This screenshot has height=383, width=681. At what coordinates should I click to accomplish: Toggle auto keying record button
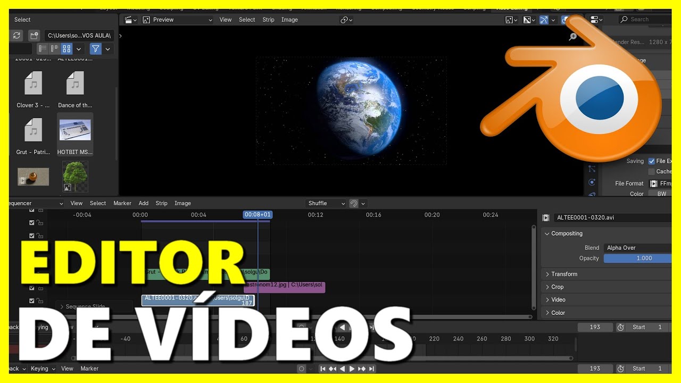[302, 369]
